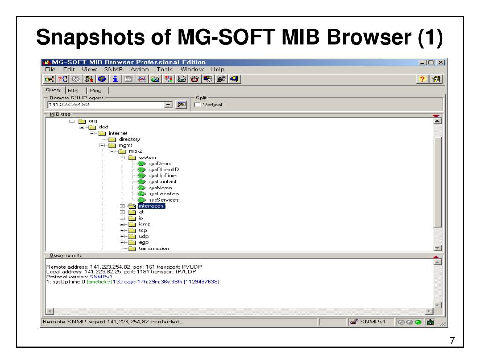Toggle the Vertical split checkbox

tap(197, 105)
